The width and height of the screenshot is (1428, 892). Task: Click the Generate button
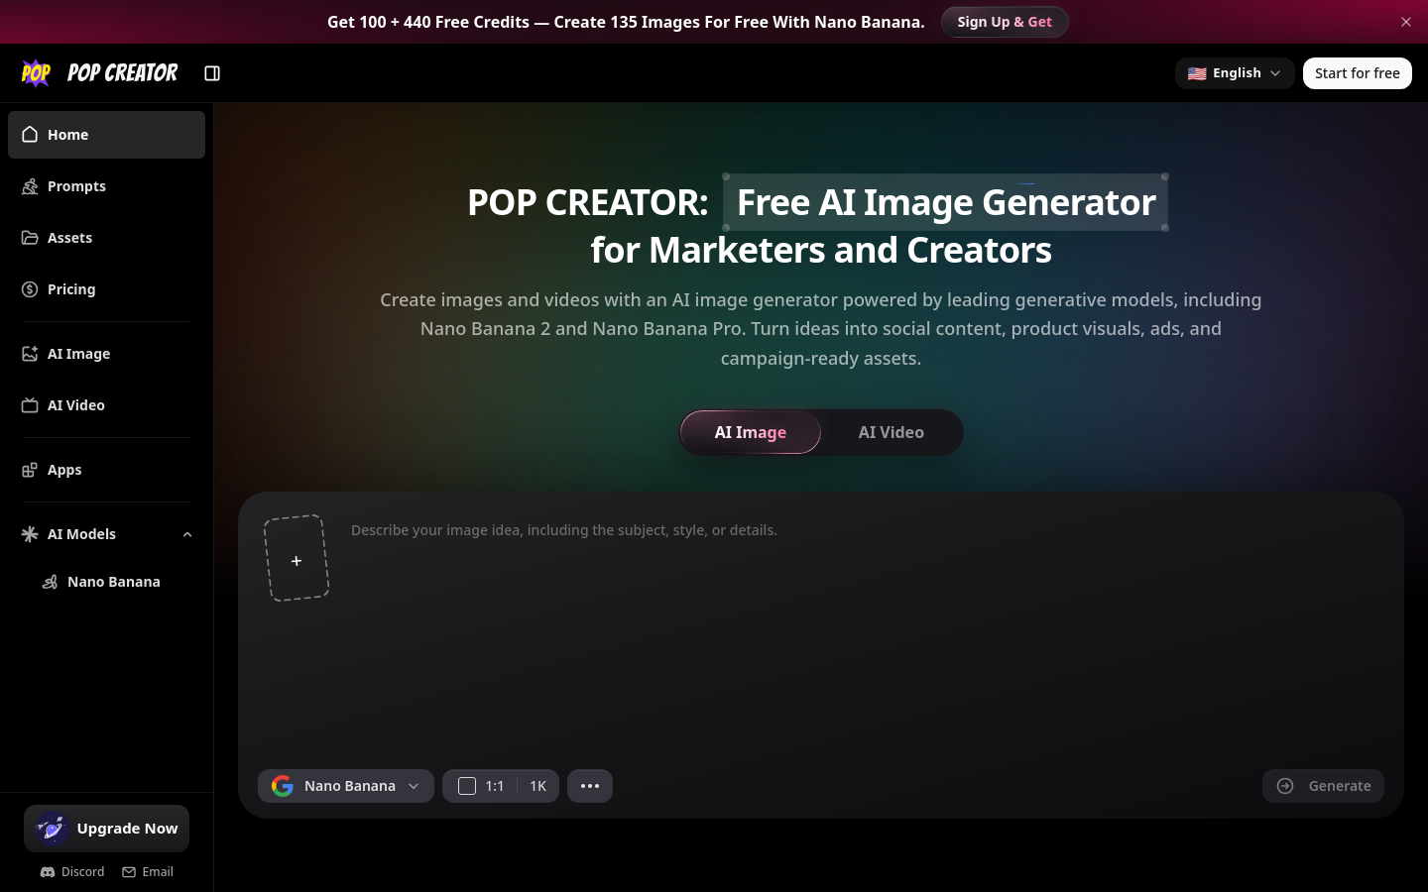click(1323, 786)
